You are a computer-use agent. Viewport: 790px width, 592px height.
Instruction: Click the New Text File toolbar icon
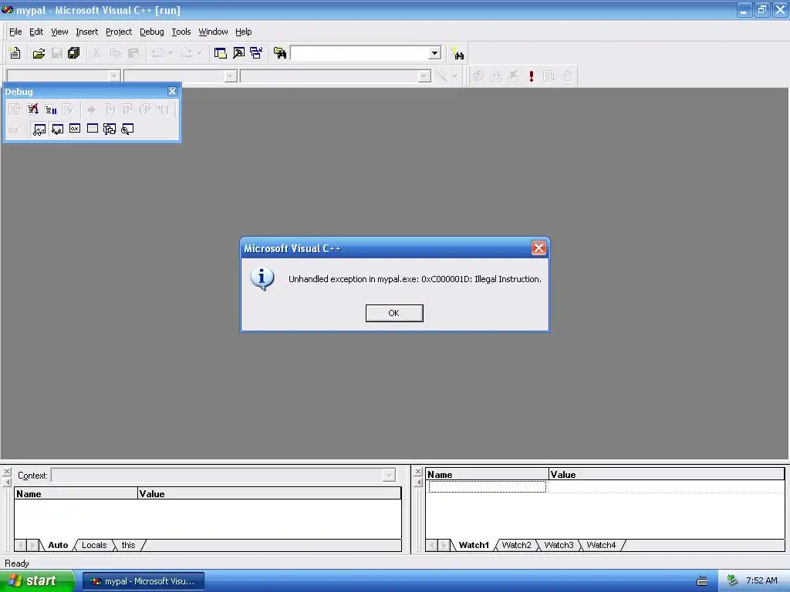[x=15, y=53]
